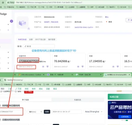The image size is (132, 125).
Task: Open table icon on the 1728642677537 card
Action: click(x=48, y=67)
